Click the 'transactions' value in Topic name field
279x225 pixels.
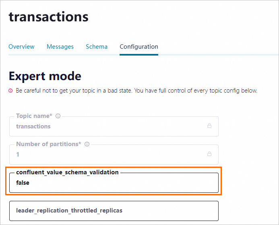(33, 126)
